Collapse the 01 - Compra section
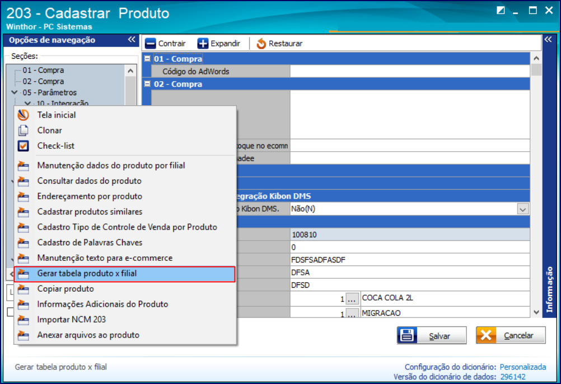The width and height of the screenshot is (561, 384). pos(147,58)
